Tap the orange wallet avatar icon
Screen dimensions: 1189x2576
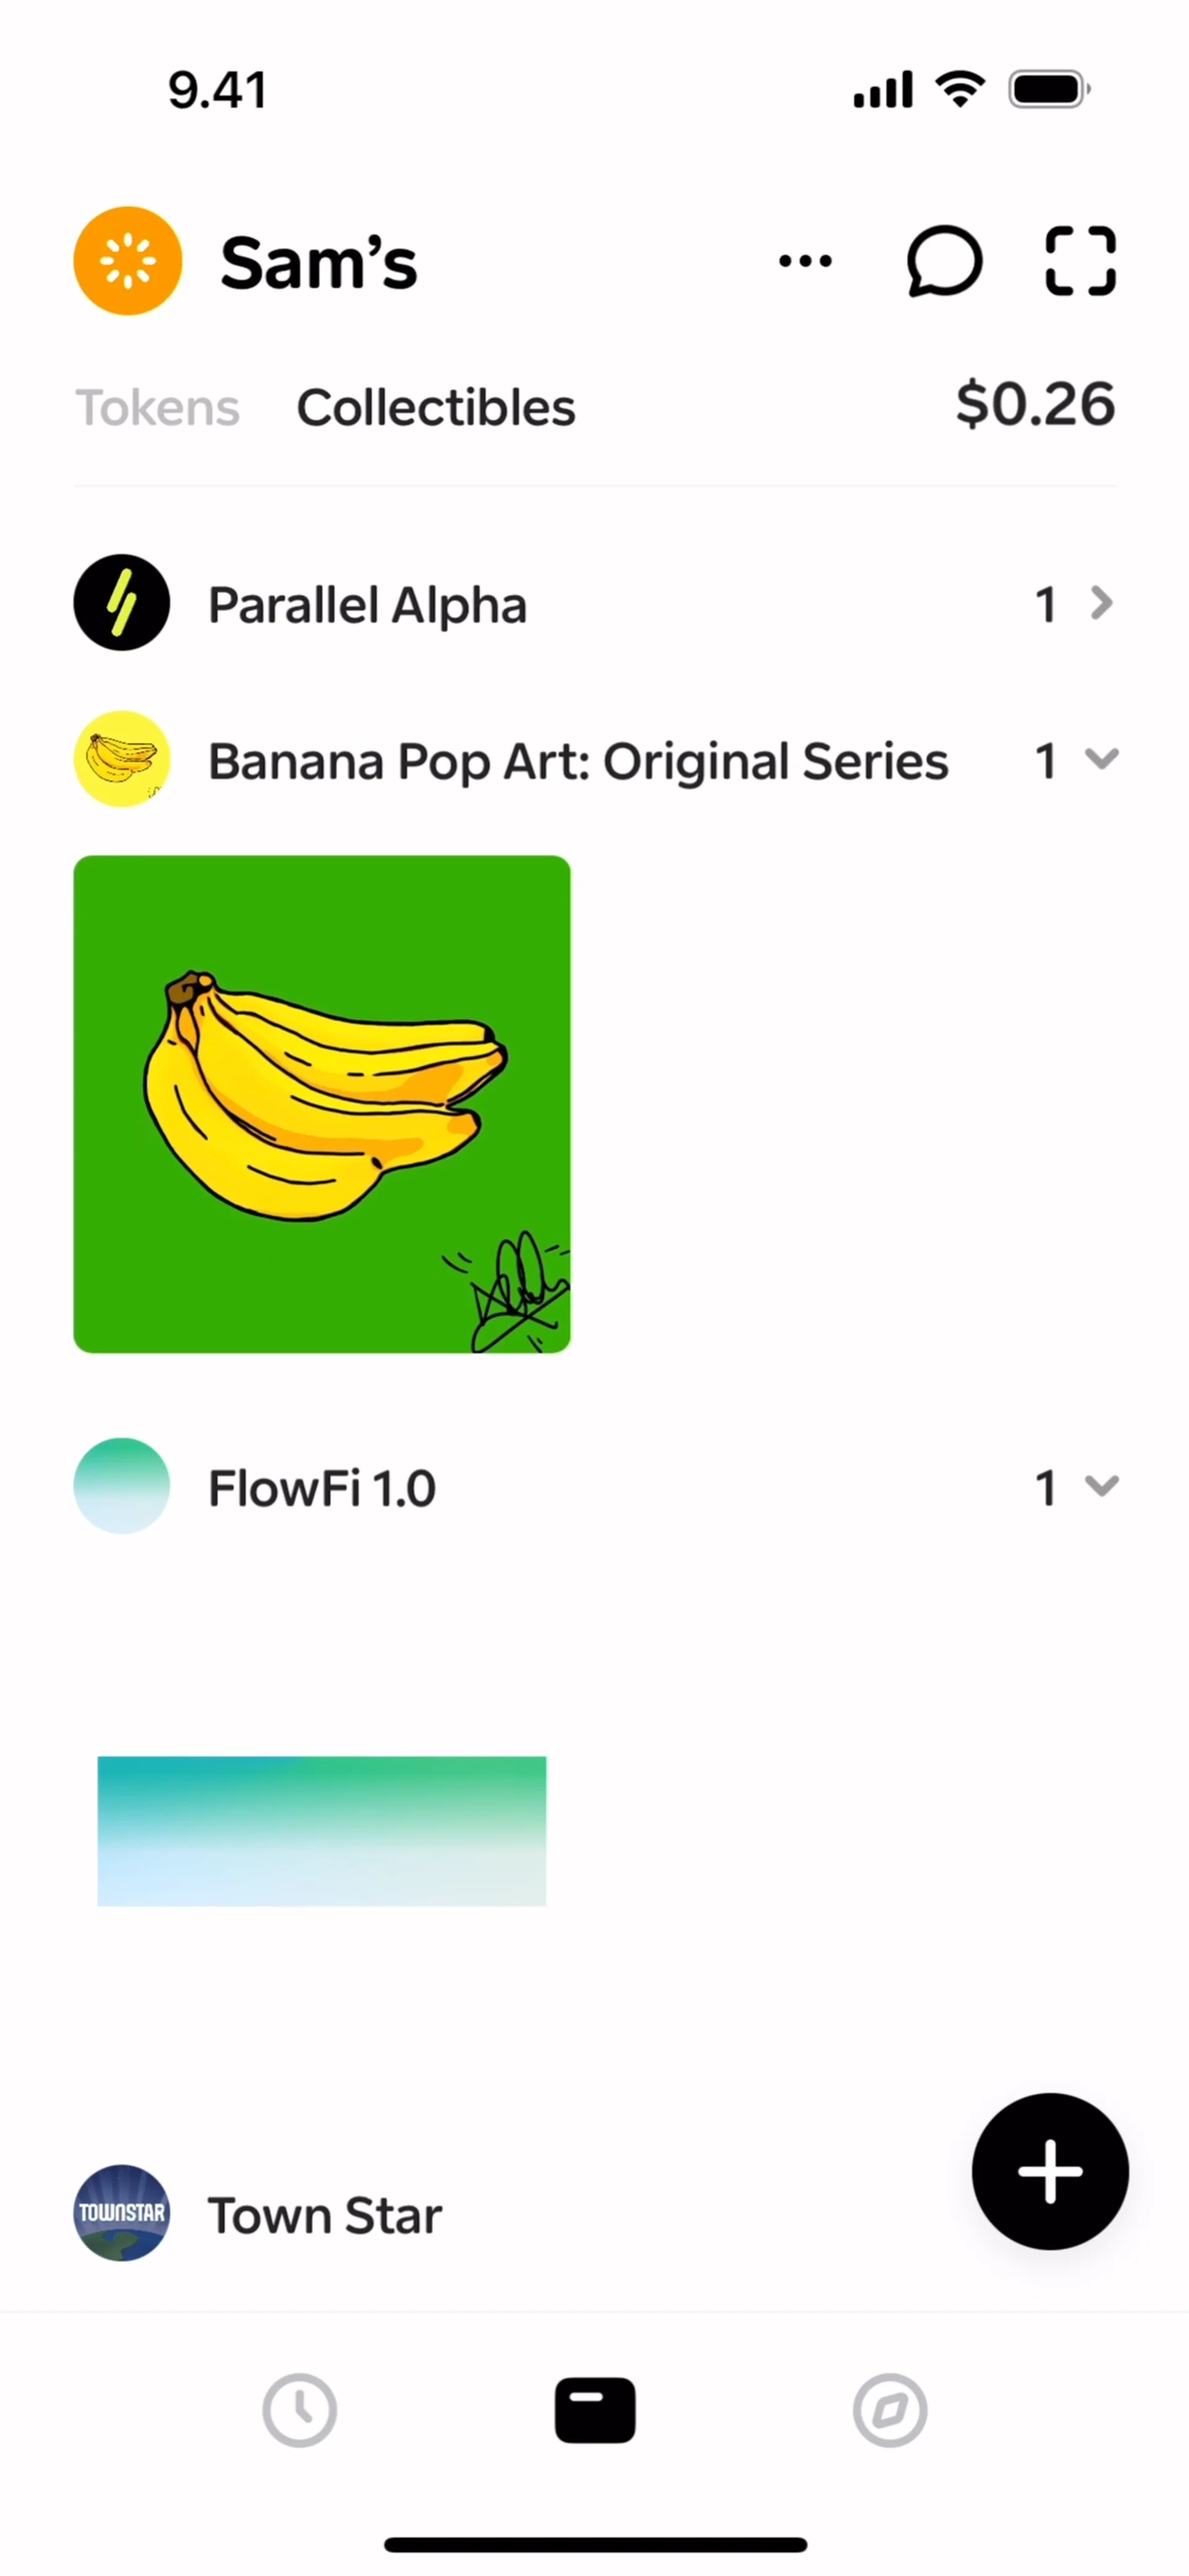tap(128, 261)
